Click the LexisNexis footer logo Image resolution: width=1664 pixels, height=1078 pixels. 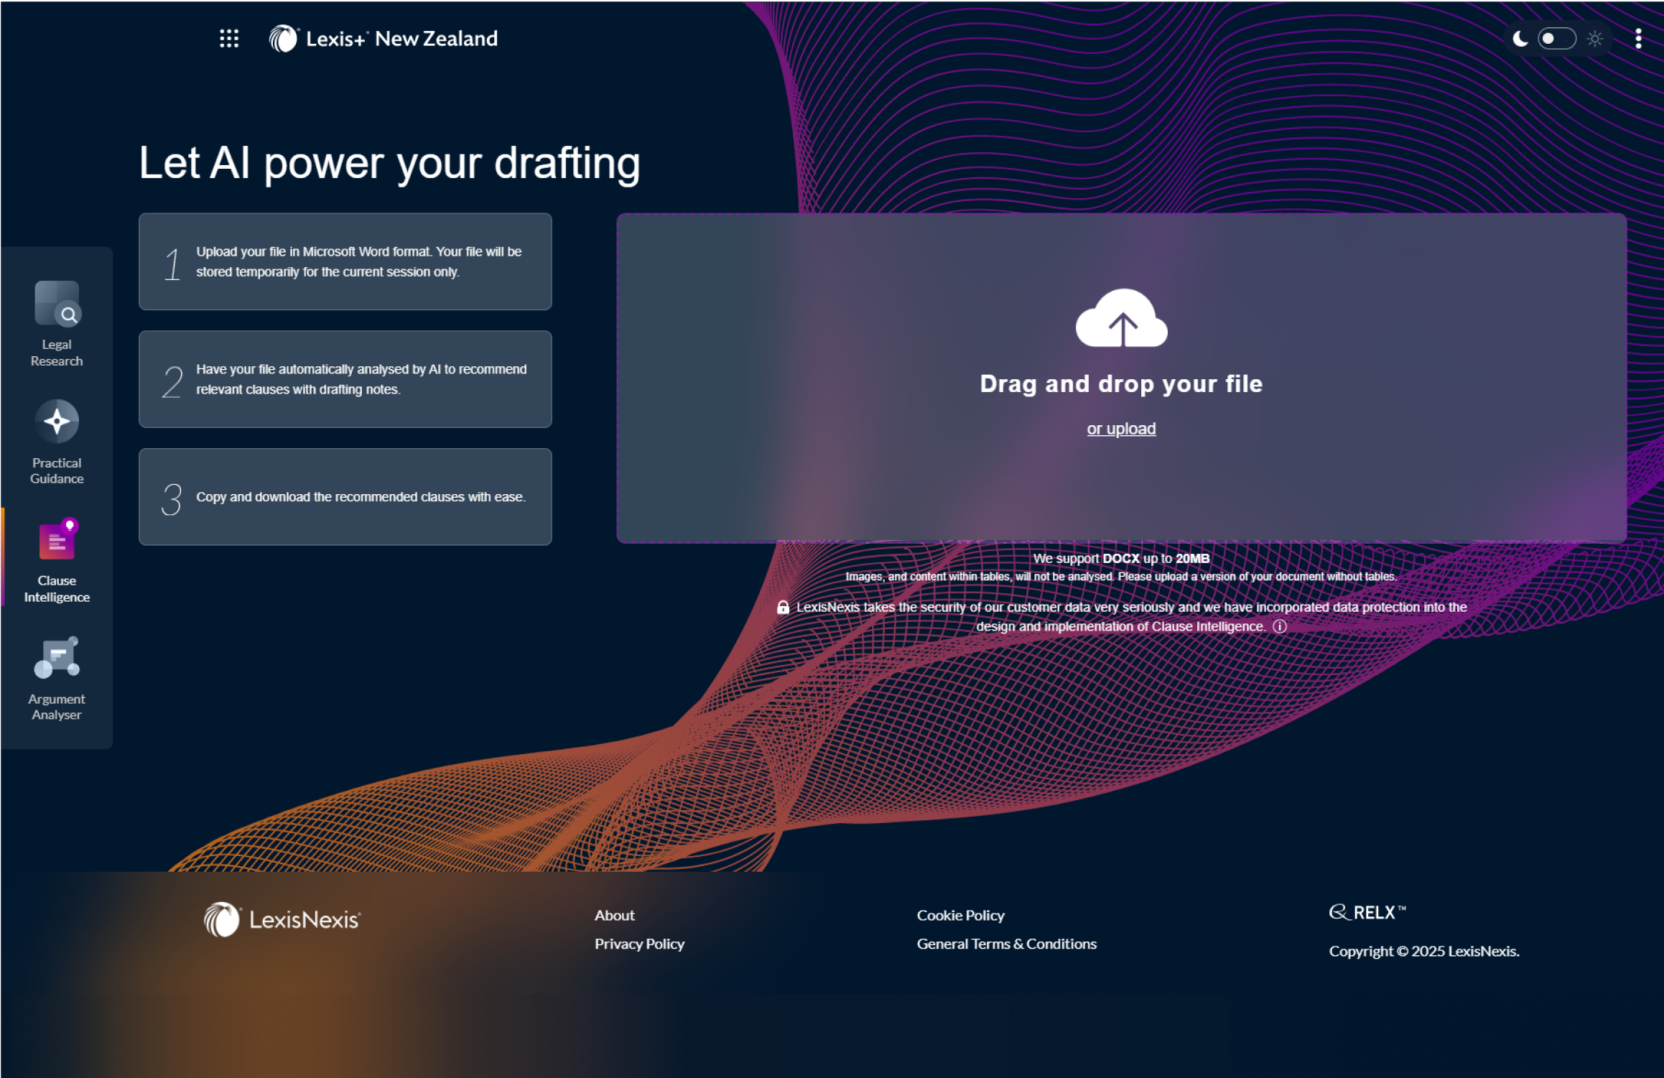click(x=282, y=920)
